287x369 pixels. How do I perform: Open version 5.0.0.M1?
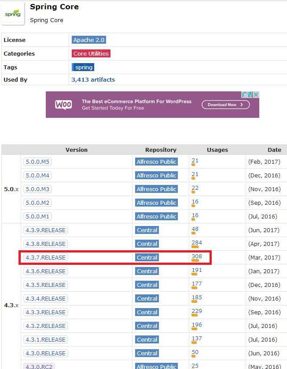pos(37,216)
